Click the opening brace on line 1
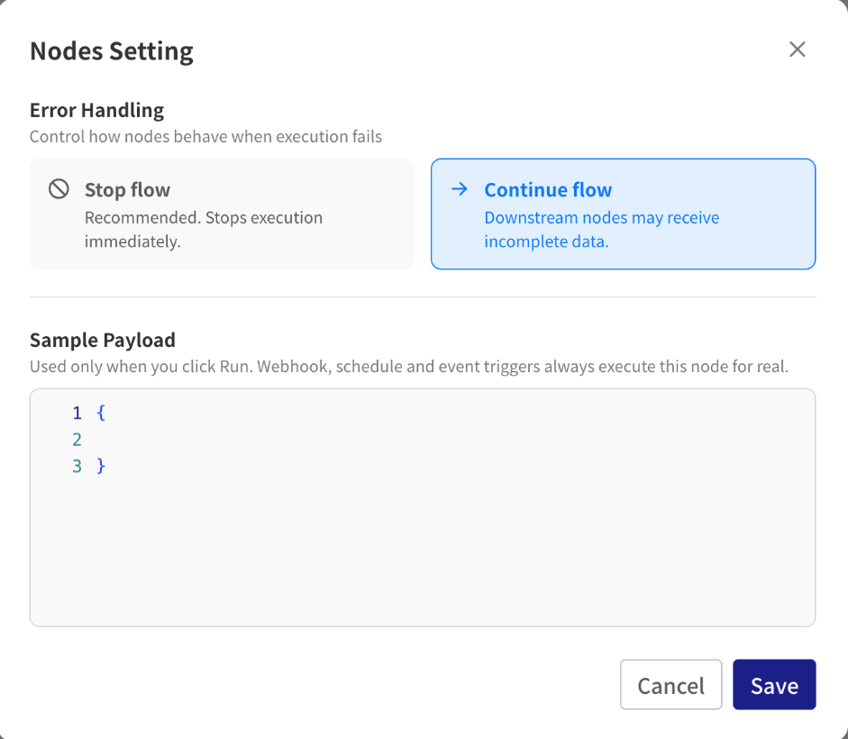848x739 pixels. (101, 413)
